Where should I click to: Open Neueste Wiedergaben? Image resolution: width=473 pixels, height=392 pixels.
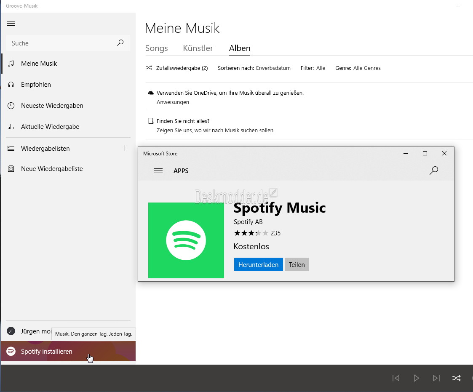click(x=68, y=106)
